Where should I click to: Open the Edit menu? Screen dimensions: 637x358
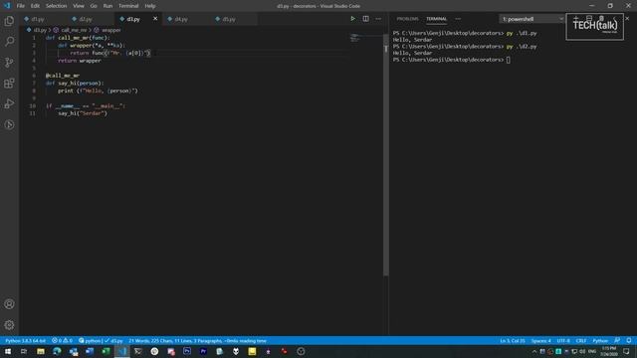[35, 6]
